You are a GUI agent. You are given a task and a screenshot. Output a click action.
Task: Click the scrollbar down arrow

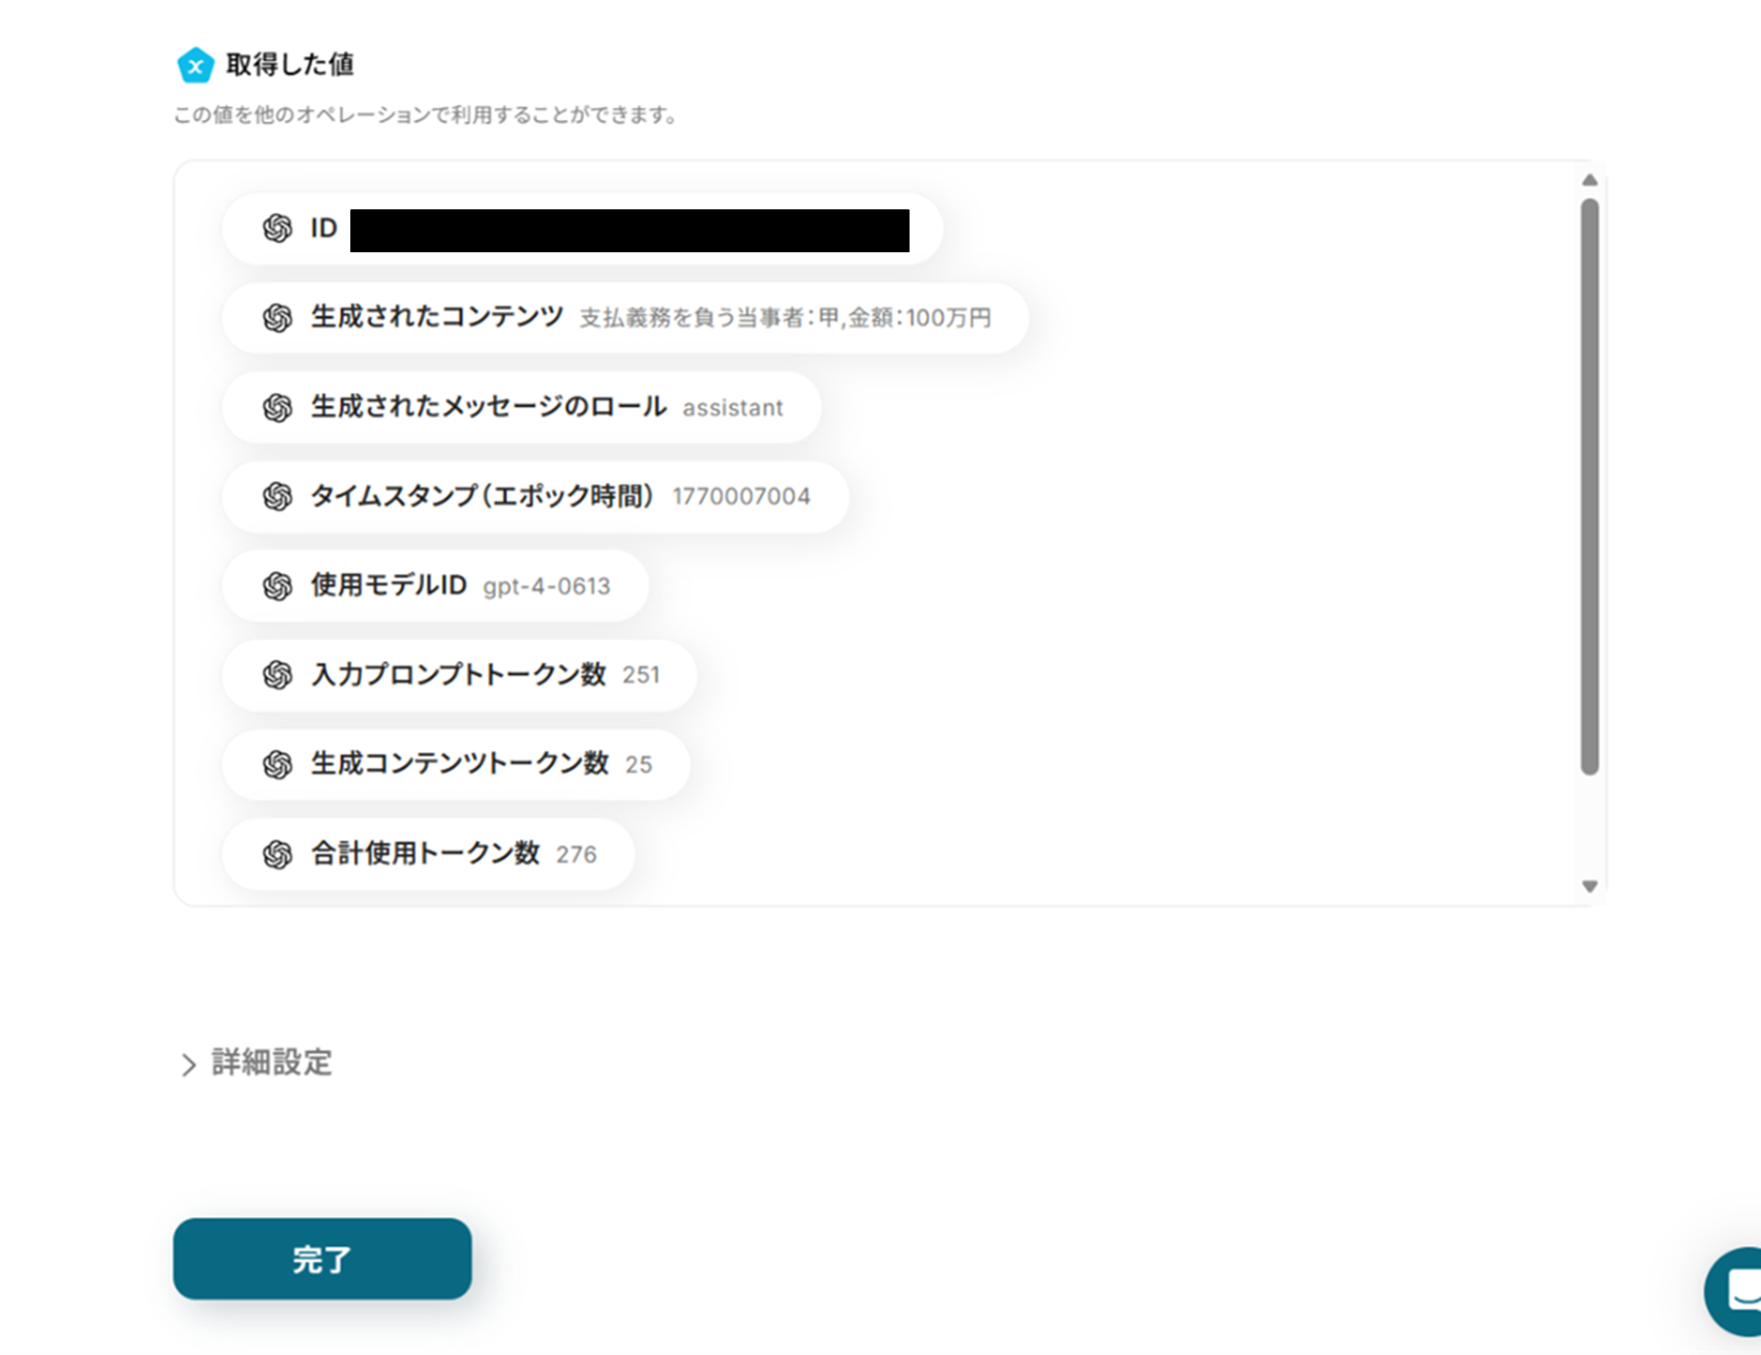coord(1589,886)
